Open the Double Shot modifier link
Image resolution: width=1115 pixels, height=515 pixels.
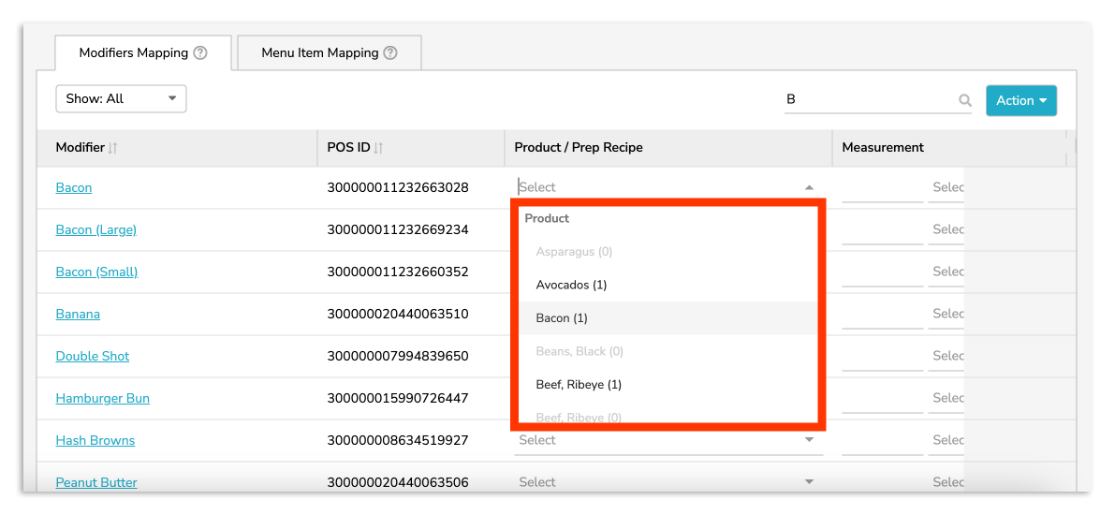tap(93, 357)
